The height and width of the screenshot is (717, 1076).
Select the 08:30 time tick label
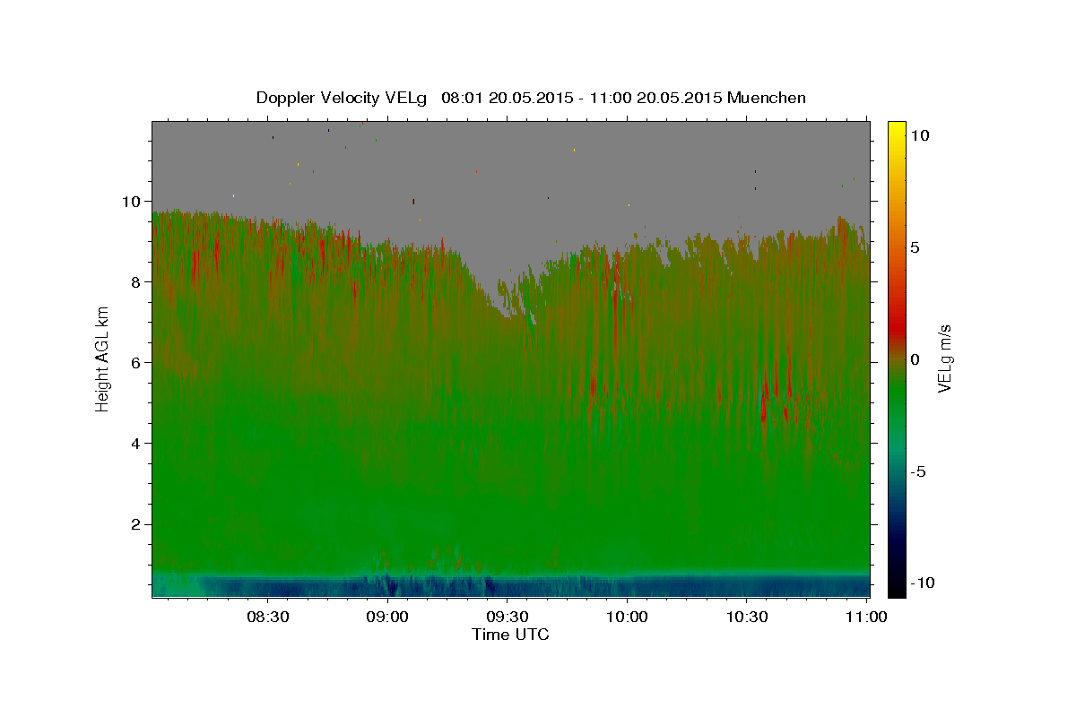267,617
